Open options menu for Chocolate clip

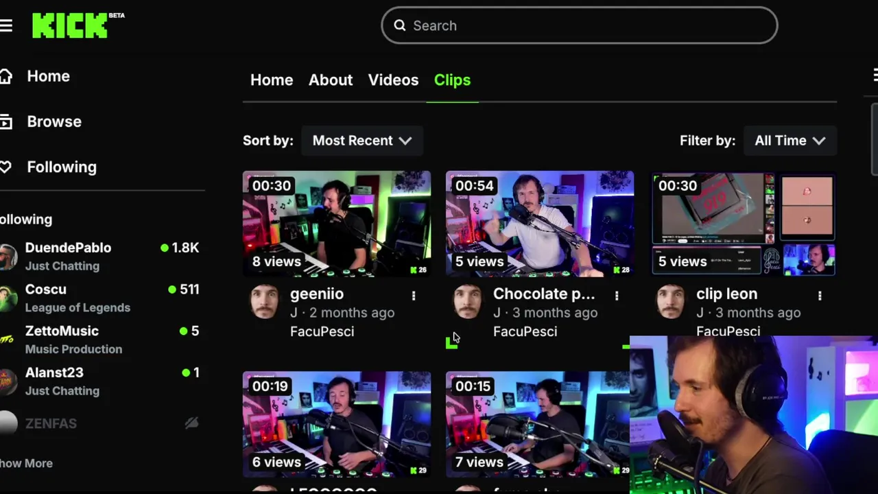click(x=617, y=296)
